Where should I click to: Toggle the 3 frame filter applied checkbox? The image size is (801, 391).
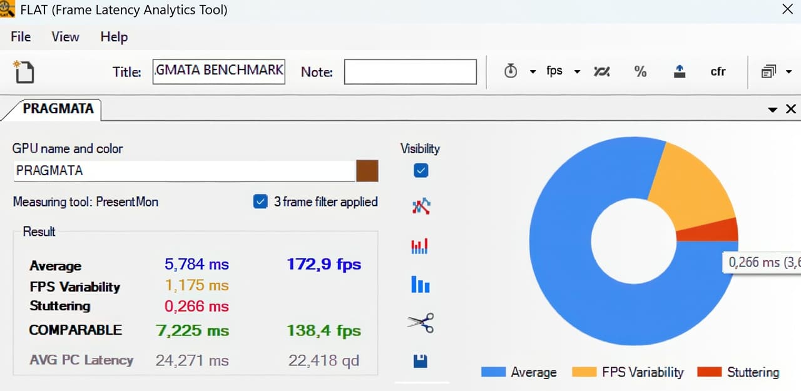click(x=260, y=201)
